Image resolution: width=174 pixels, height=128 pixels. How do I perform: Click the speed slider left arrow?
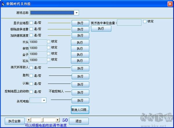29,120
